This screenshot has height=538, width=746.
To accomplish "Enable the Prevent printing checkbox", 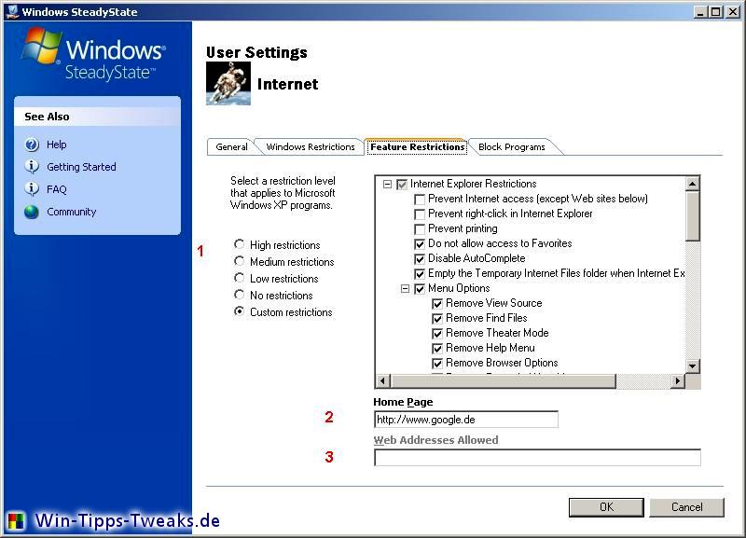I will tap(420, 229).
